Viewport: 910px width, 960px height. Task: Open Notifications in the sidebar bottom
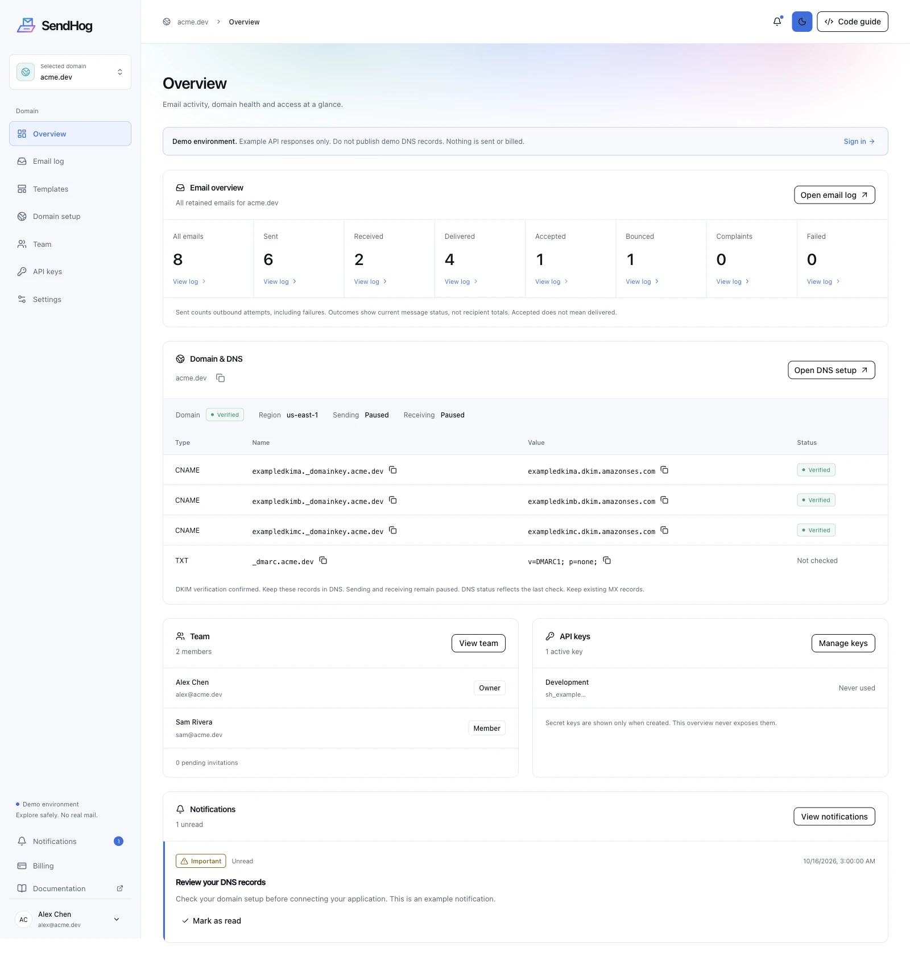point(70,841)
